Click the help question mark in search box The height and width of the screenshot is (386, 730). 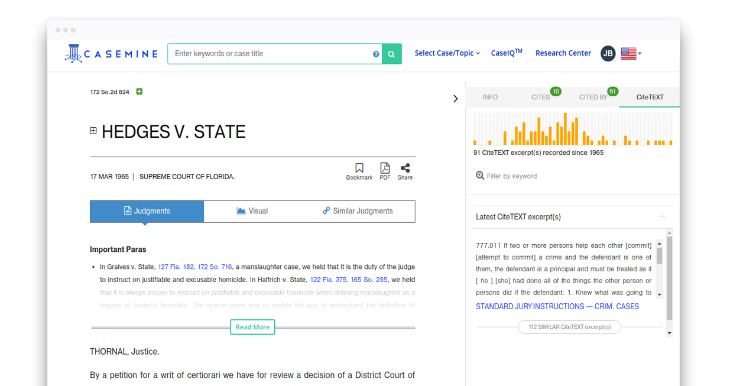tap(376, 54)
